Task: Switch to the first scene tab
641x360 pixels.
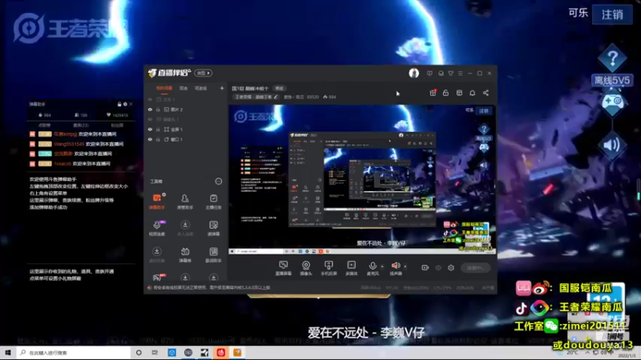Action: pyautogui.click(x=164, y=88)
